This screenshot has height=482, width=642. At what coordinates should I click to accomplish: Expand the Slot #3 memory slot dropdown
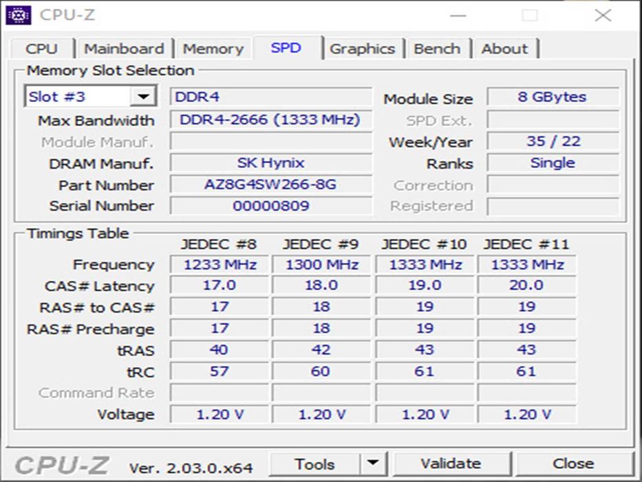[x=143, y=96]
